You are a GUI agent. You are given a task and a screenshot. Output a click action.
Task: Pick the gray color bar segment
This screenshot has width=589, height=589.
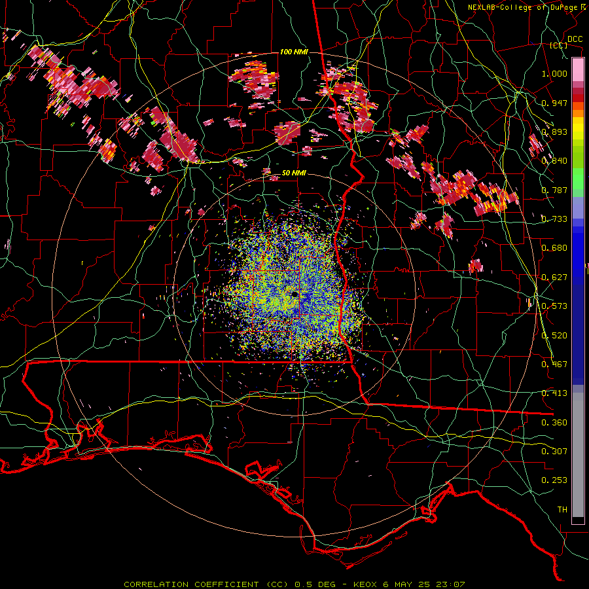[x=578, y=455]
